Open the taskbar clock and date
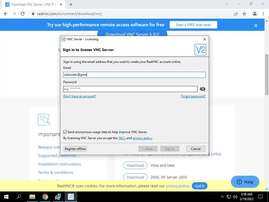This screenshot has height=202, width=269. tap(246, 197)
